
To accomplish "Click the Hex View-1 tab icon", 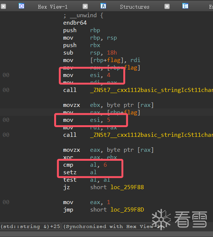I will tap(21, 6).
